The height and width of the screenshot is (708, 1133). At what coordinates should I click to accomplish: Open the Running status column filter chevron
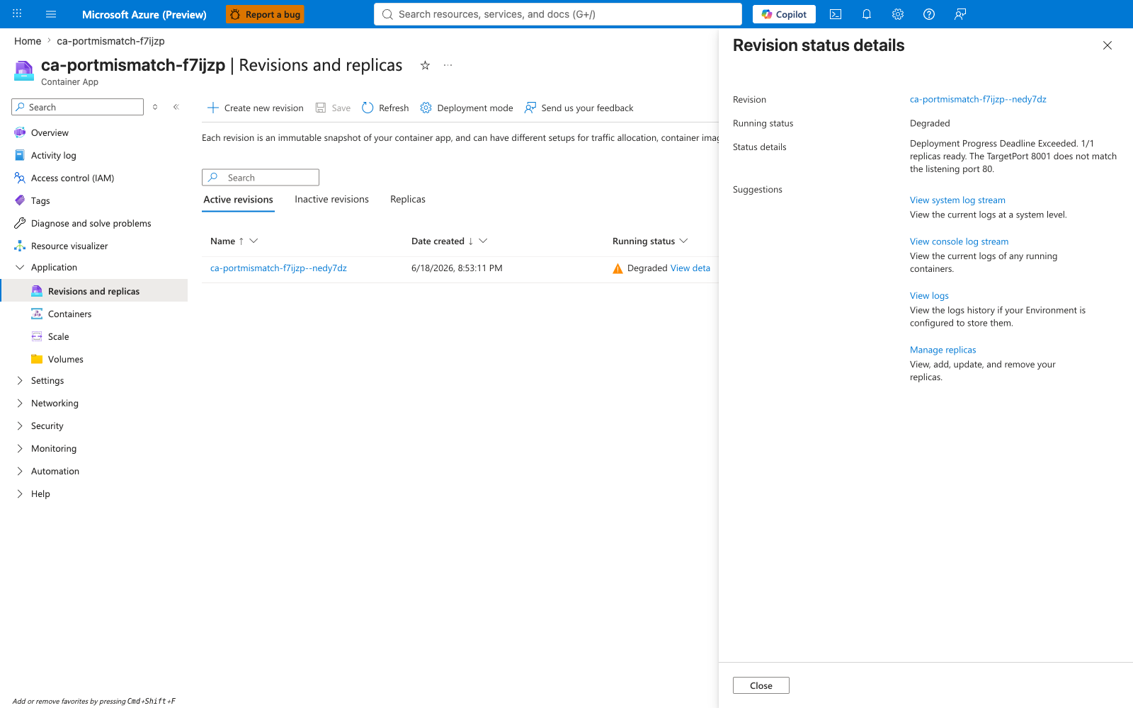coord(683,241)
